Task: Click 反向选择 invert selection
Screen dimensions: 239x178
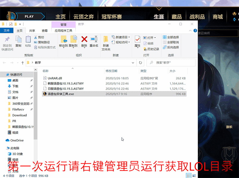Action: point(171,47)
